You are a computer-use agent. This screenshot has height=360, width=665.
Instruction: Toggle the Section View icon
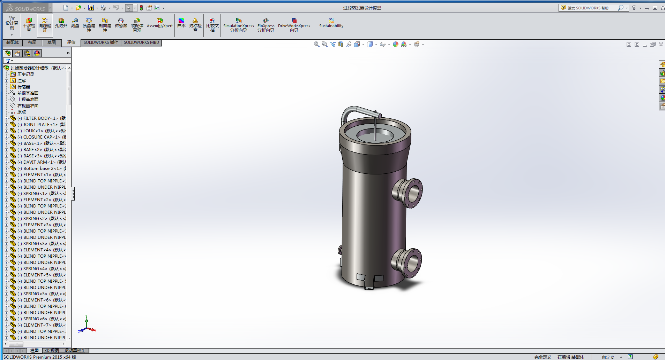(341, 44)
